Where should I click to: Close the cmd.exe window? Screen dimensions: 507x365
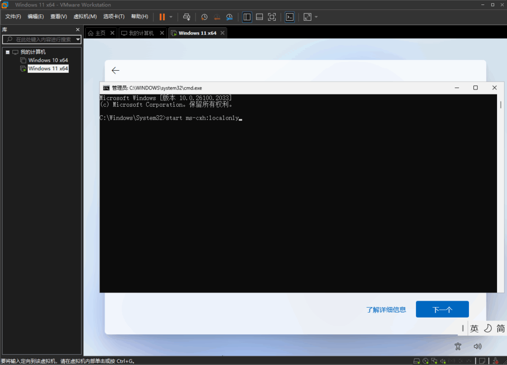coord(495,88)
